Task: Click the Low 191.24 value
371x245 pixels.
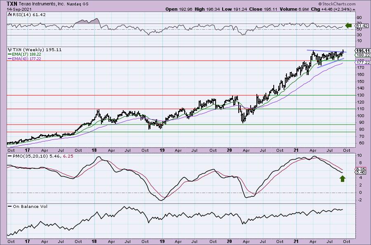Action: pyautogui.click(x=234, y=9)
